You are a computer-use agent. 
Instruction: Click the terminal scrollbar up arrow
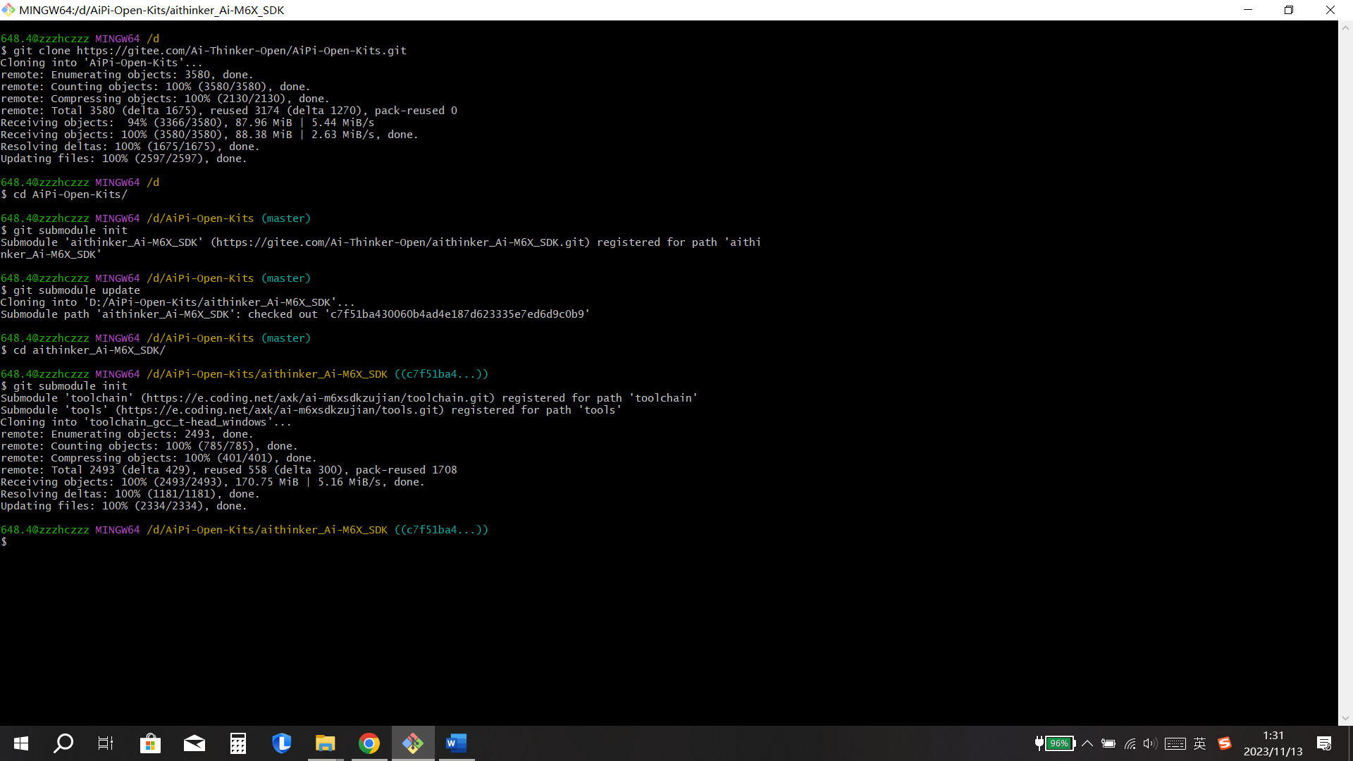[x=1345, y=28]
